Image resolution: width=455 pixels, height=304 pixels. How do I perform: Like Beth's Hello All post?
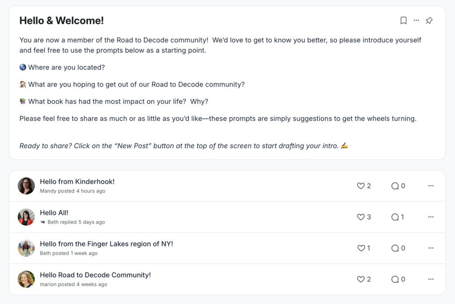(360, 217)
